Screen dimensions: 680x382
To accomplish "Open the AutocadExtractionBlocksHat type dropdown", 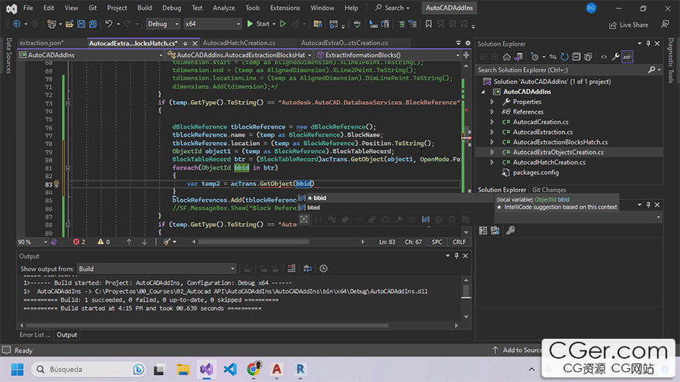I will point(240,55).
